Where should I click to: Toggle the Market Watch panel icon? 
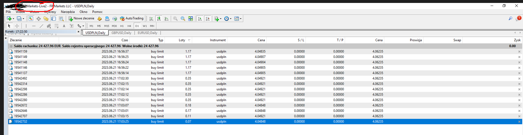31,18
